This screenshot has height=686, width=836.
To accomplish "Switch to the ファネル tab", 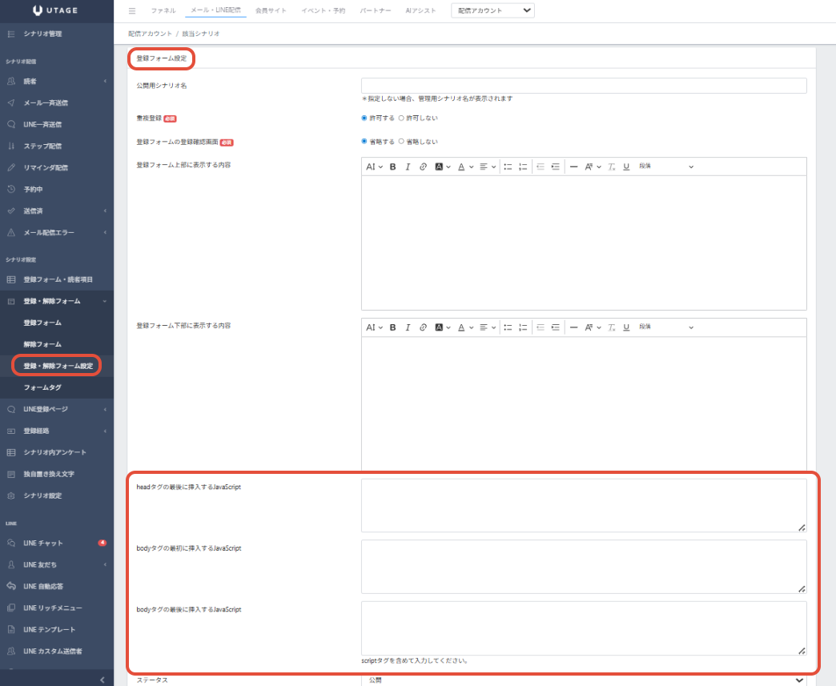I will 163,11.
